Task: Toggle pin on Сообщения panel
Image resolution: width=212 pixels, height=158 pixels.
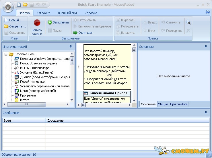Action: 206,112
